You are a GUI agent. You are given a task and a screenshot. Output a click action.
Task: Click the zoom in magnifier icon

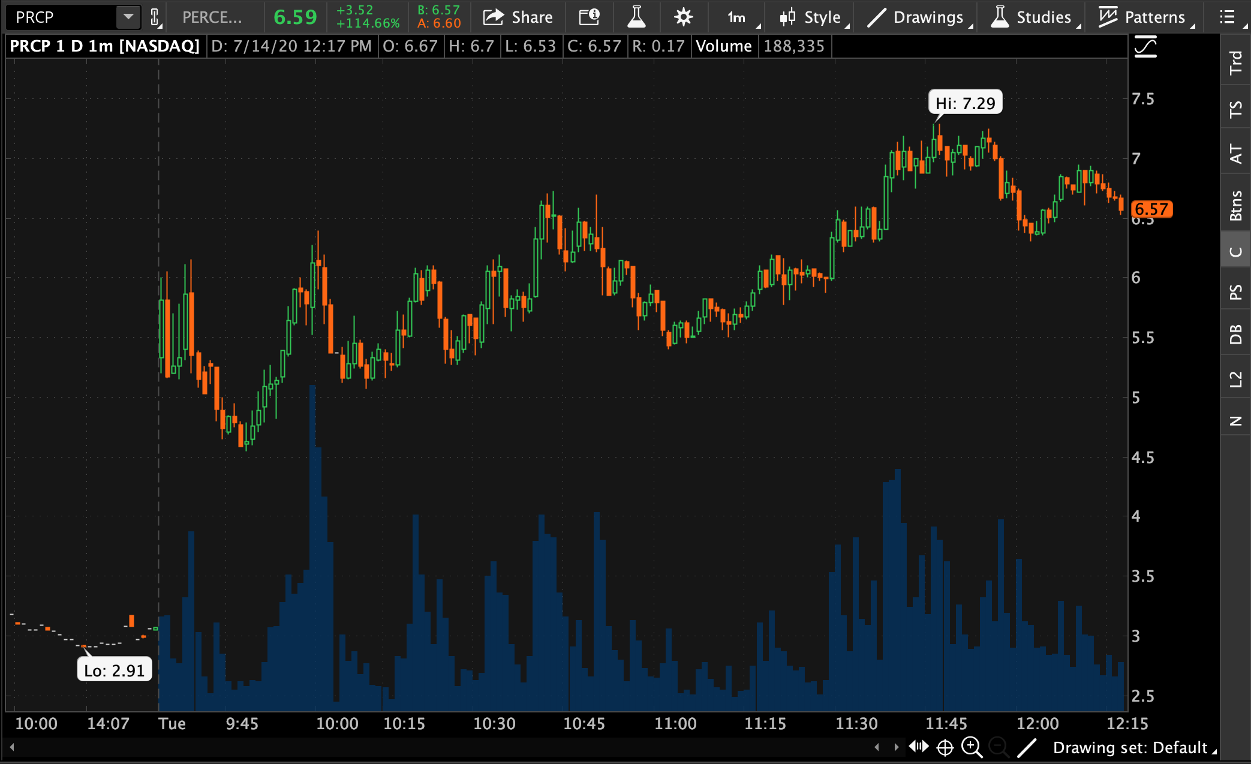[x=972, y=747]
